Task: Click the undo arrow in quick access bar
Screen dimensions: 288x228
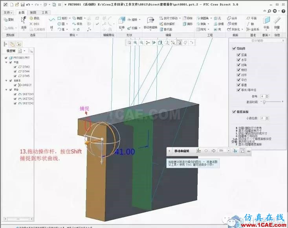Action: (28, 4)
